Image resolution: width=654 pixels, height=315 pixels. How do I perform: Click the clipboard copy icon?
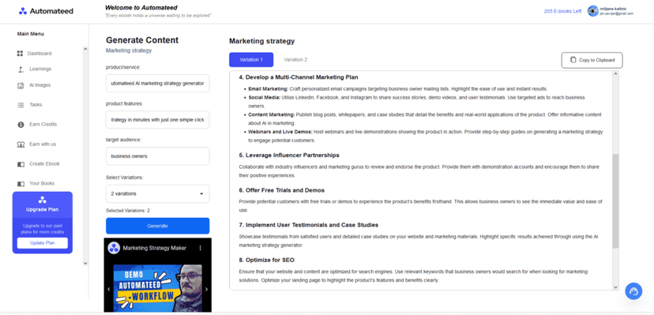coord(573,59)
